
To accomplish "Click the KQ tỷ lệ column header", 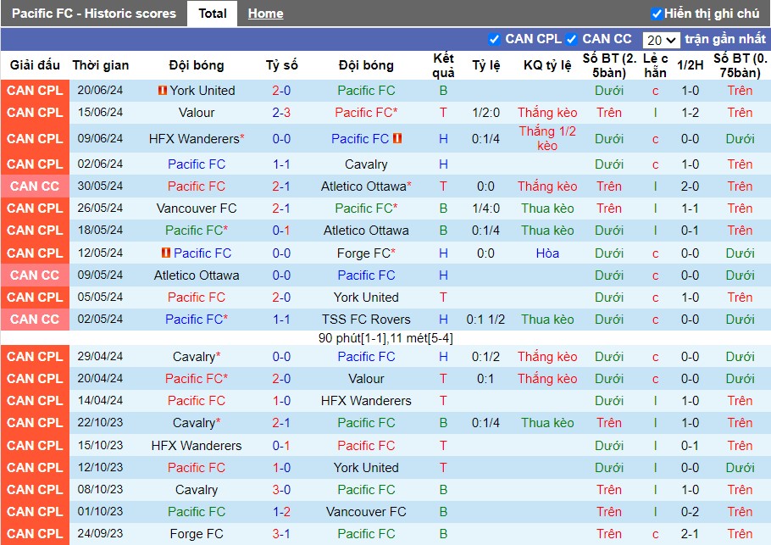I will tap(547, 65).
